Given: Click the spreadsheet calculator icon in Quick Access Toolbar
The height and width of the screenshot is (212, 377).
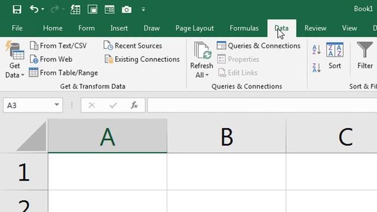Looking at the screenshot, I should point(75,9).
